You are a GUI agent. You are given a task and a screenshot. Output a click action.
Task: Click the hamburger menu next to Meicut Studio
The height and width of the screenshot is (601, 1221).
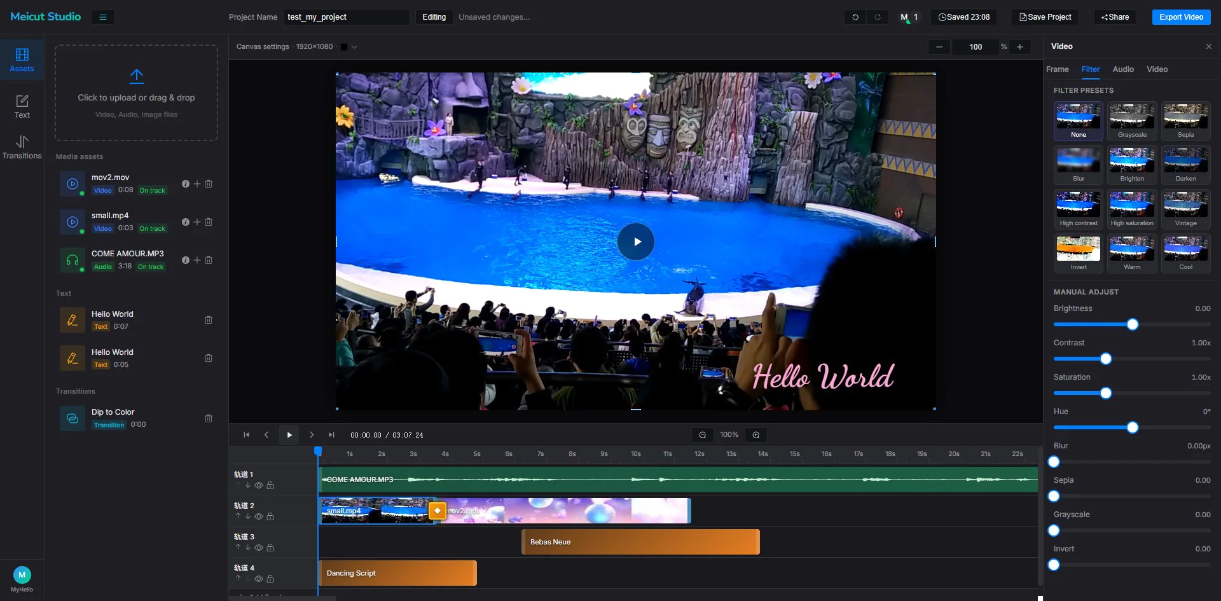pos(102,17)
